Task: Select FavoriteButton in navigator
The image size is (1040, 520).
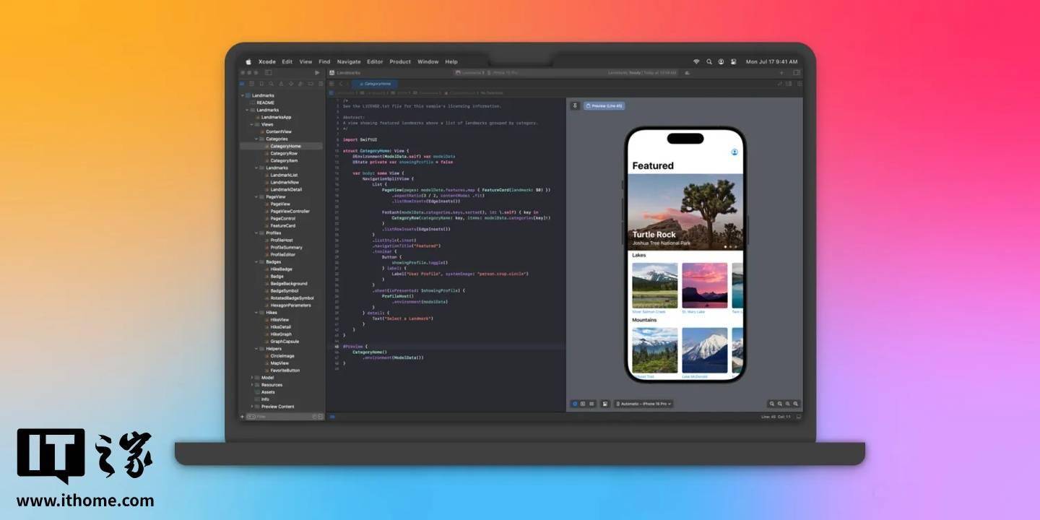Action: (285, 370)
